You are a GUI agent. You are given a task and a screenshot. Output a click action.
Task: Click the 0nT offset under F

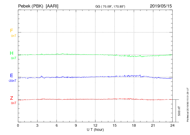pos(14,36)
